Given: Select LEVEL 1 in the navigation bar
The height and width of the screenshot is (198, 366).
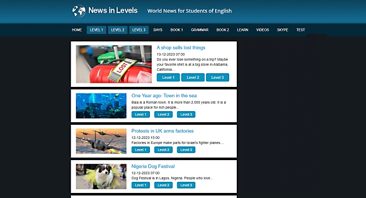Looking at the screenshot, I should coord(96,30).
